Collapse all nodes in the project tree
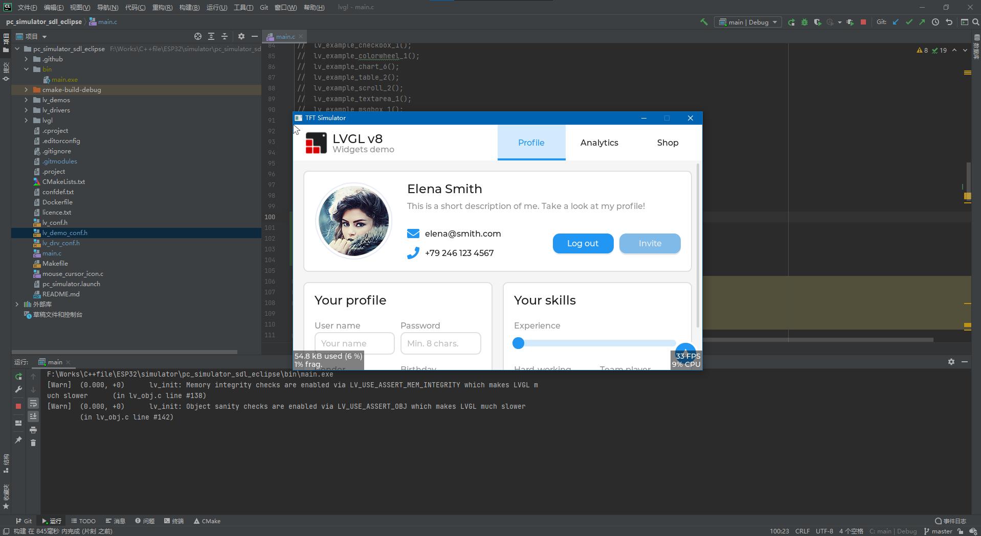 point(224,36)
